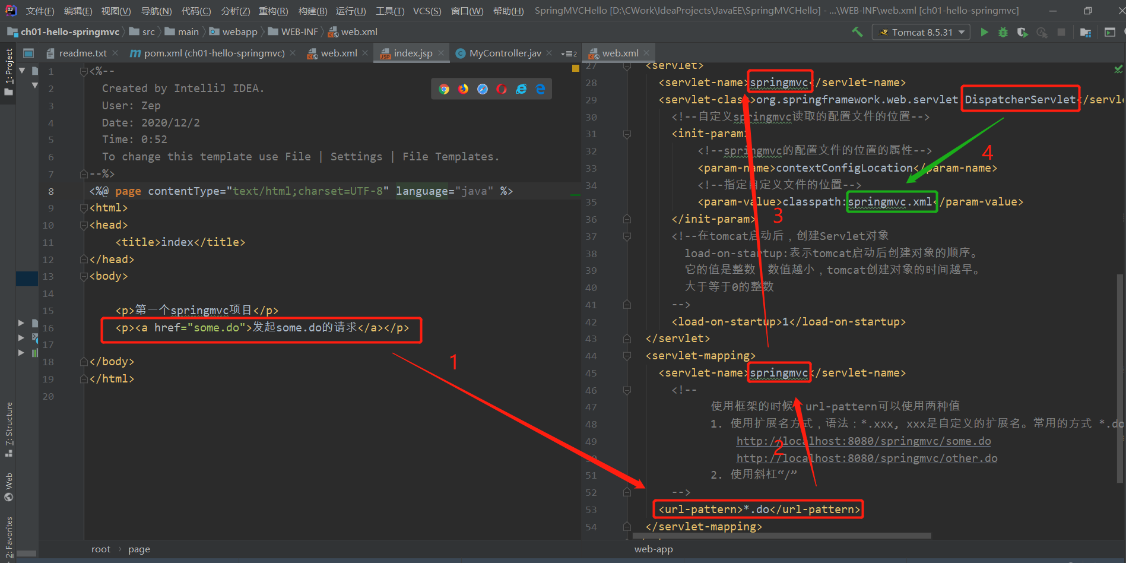Build the project with the hammer icon
Image resolution: width=1126 pixels, height=563 pixels.
(x=857, y=32)
